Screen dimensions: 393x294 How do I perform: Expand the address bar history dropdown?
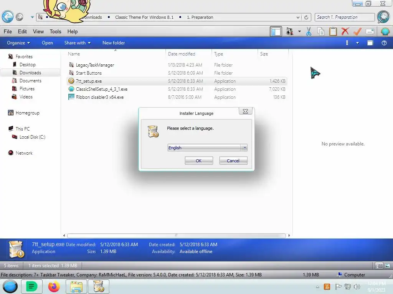point(298,18)
